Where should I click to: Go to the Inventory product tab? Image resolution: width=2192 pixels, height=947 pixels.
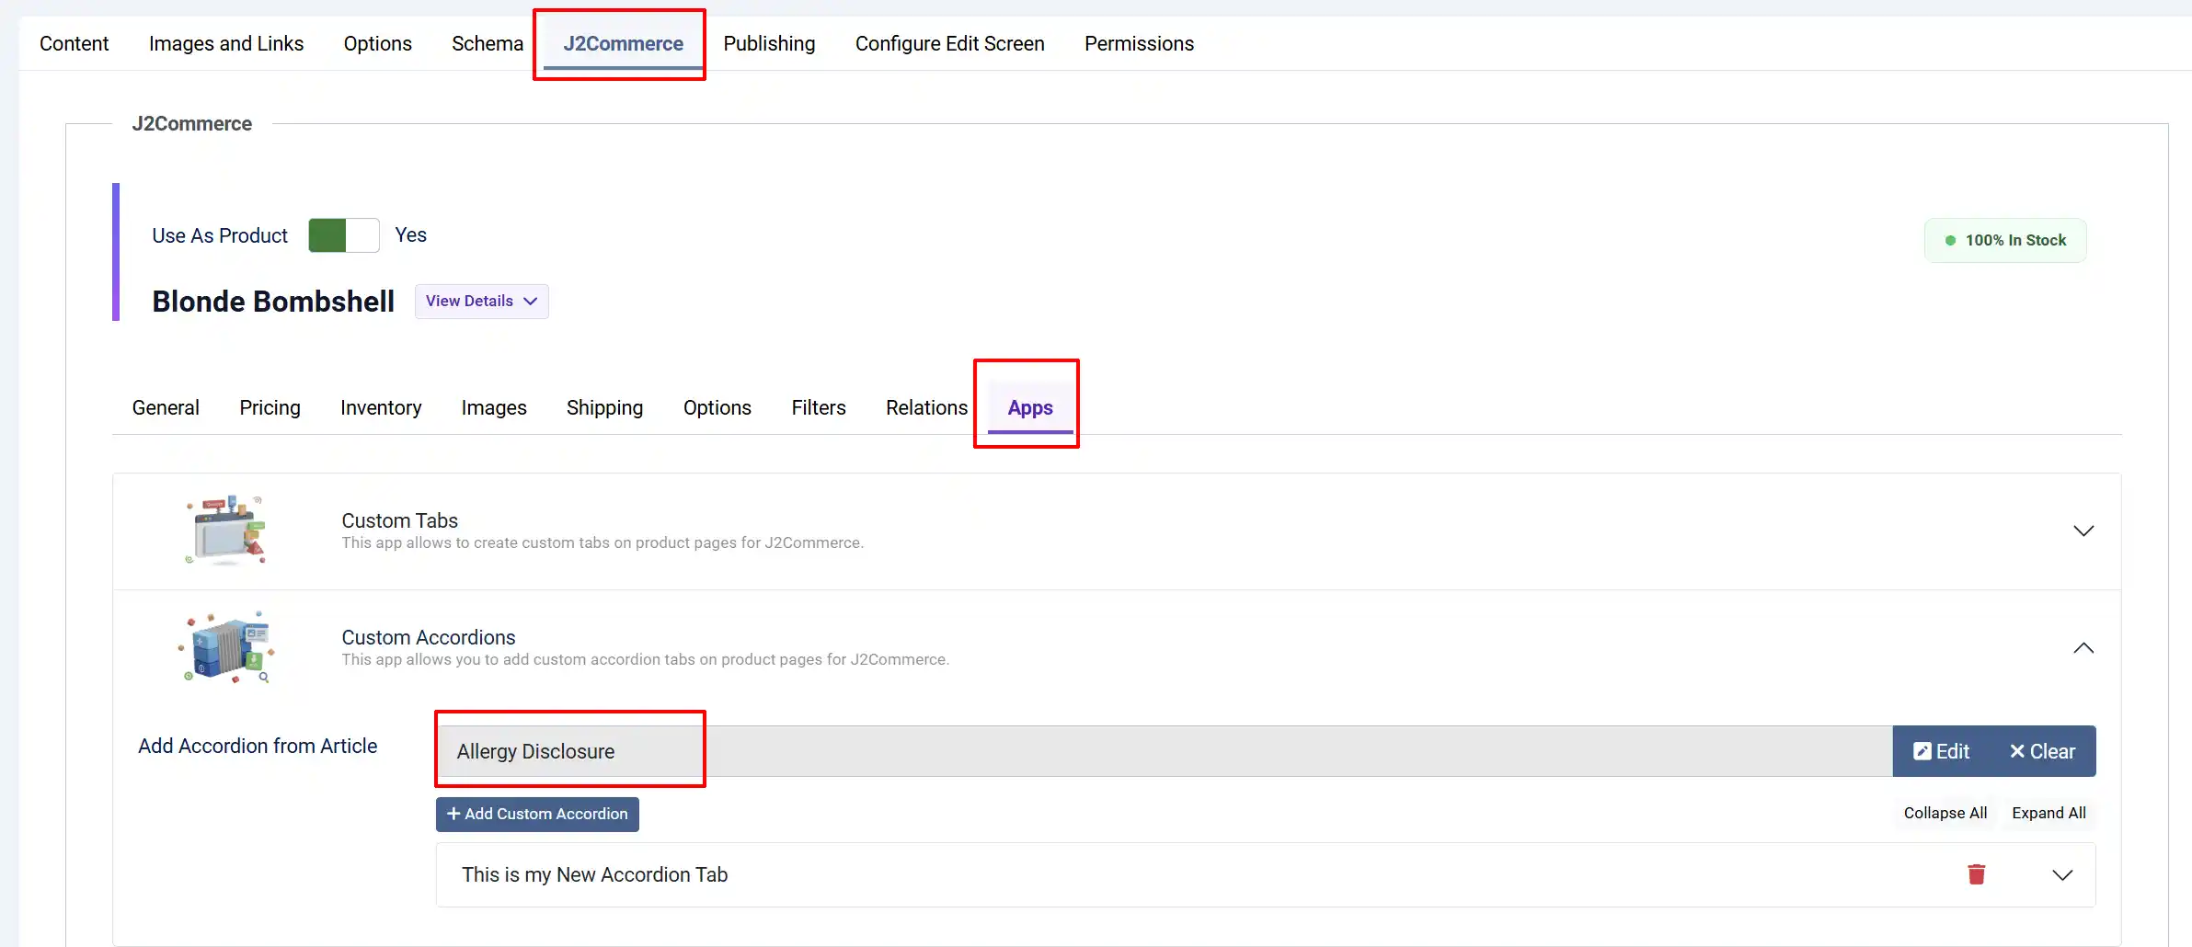click(x=381, y=407)
